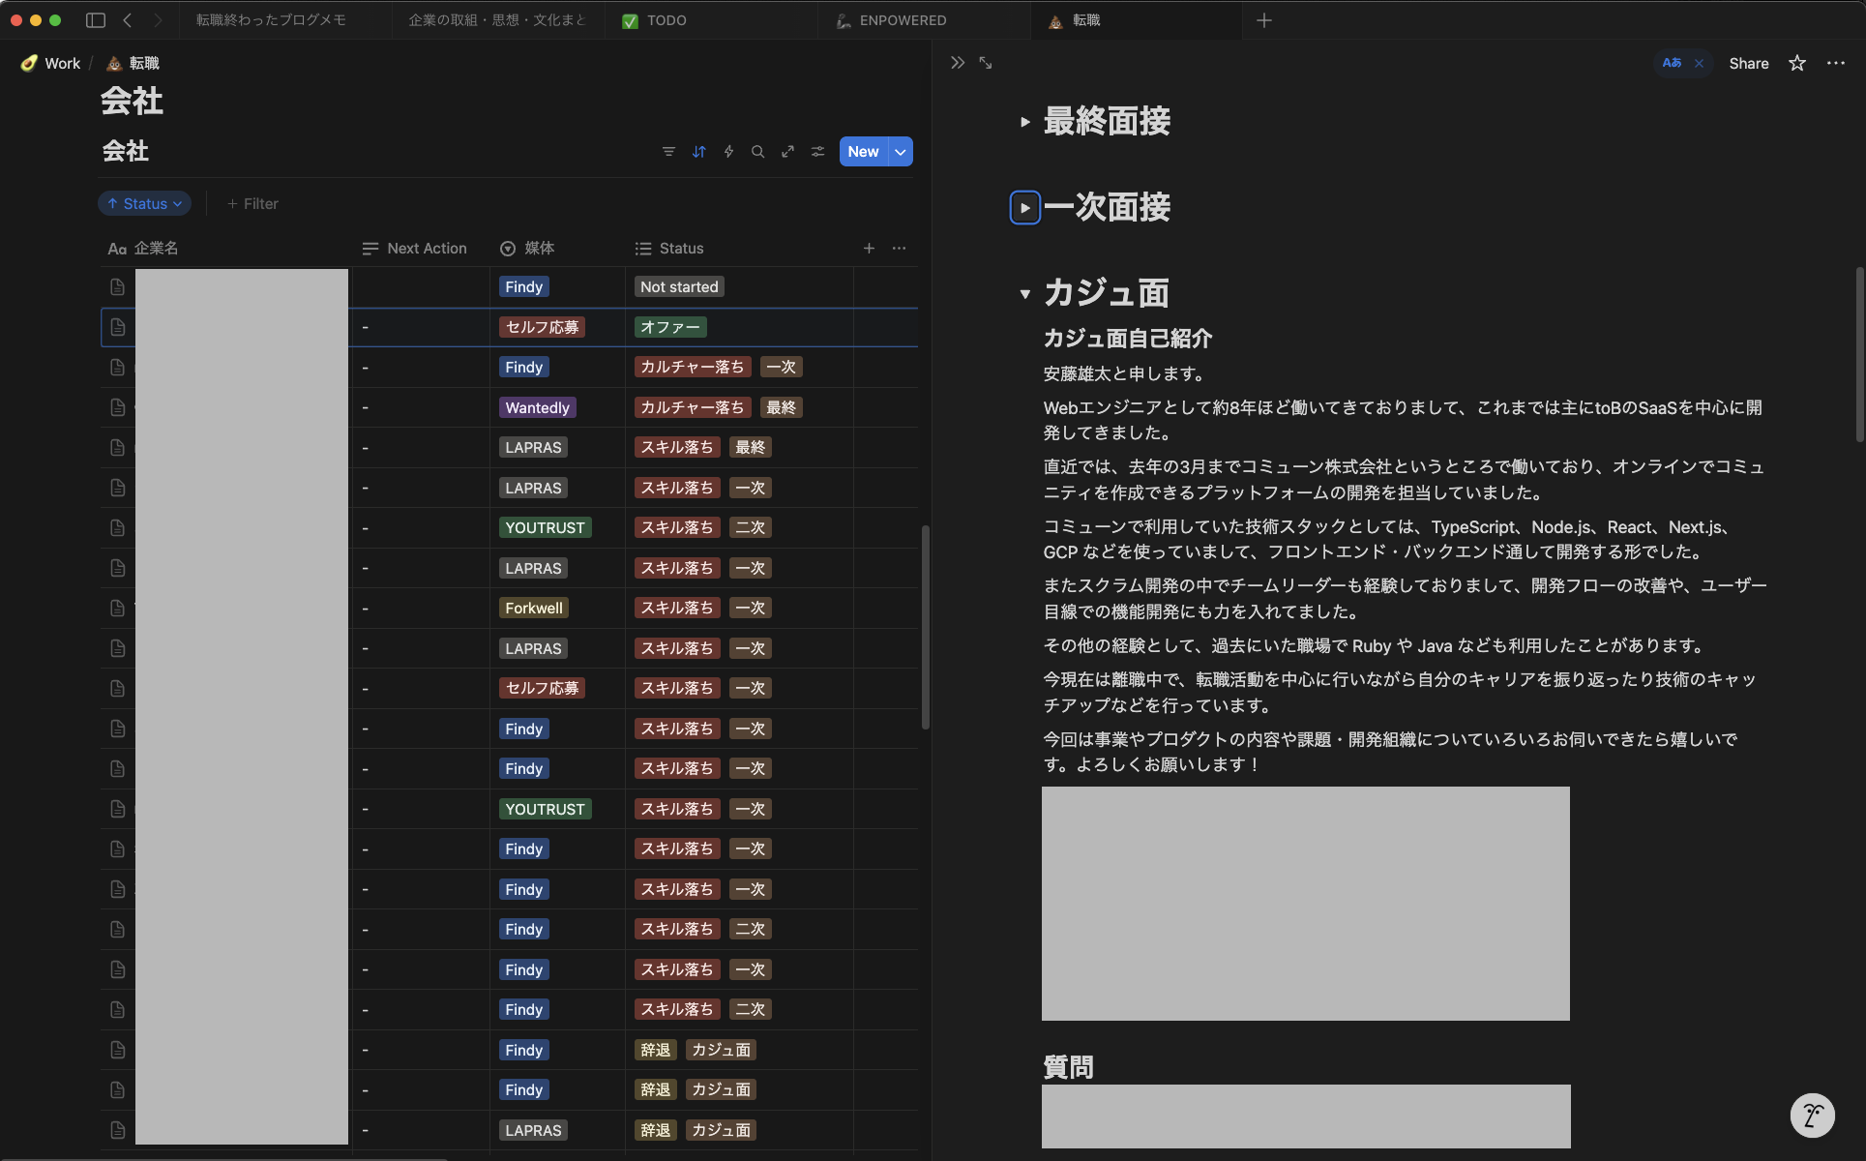Open the Status sort dropdown pill

coord(145,203)
